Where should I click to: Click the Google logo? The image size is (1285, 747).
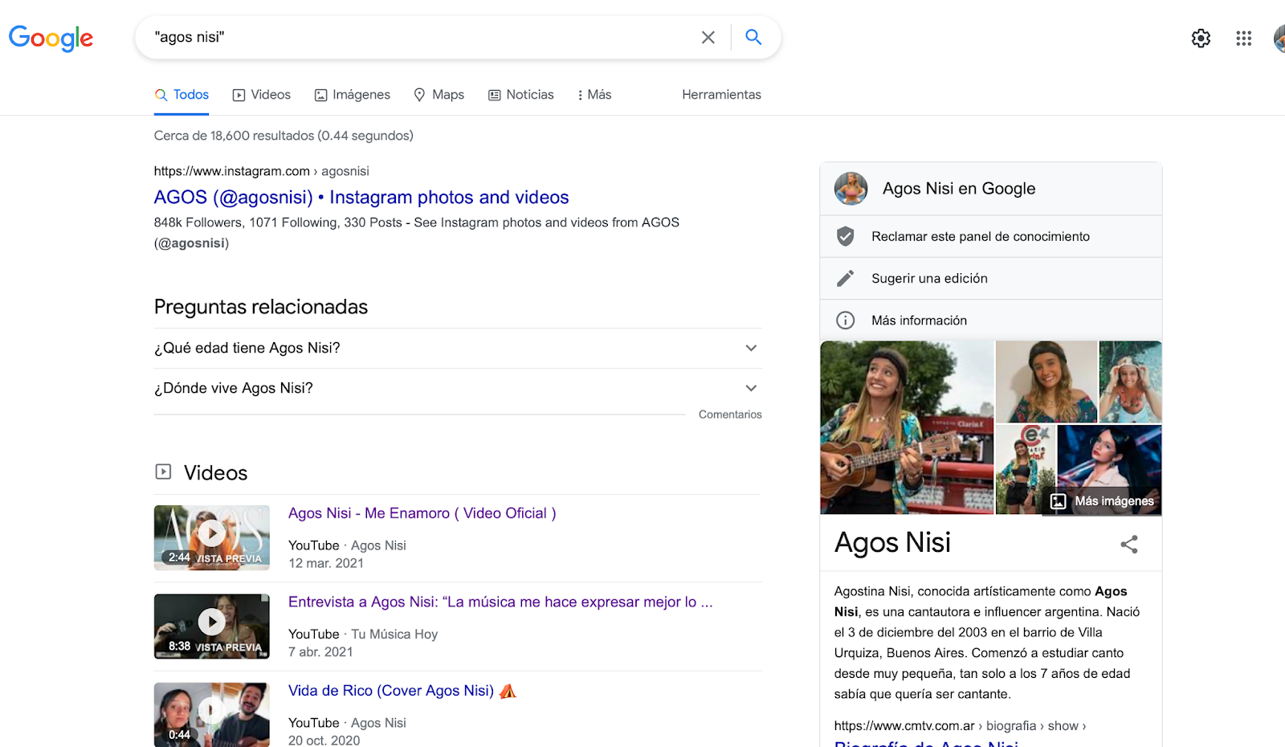click(51, 37)
